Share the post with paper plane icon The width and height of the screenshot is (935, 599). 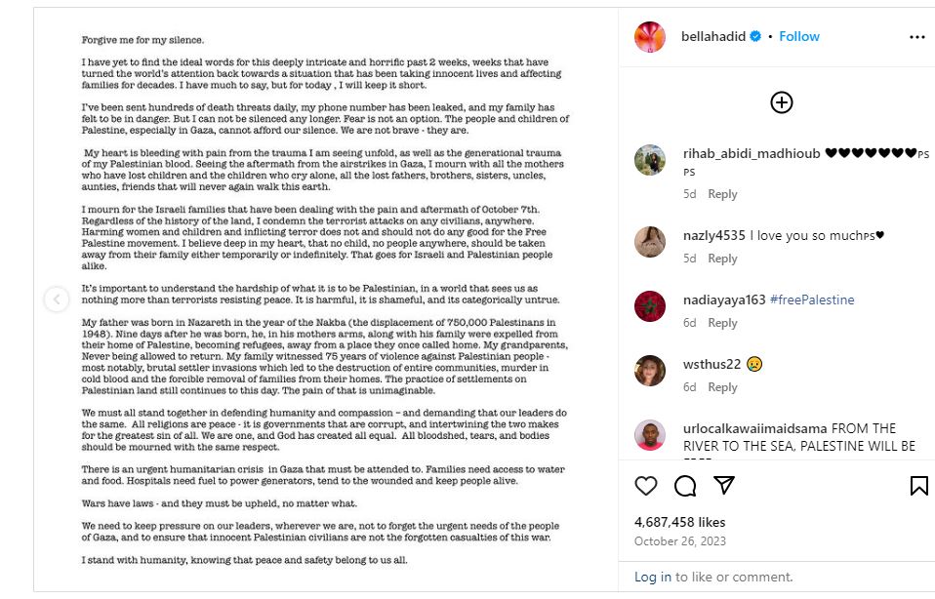(723, 485)
